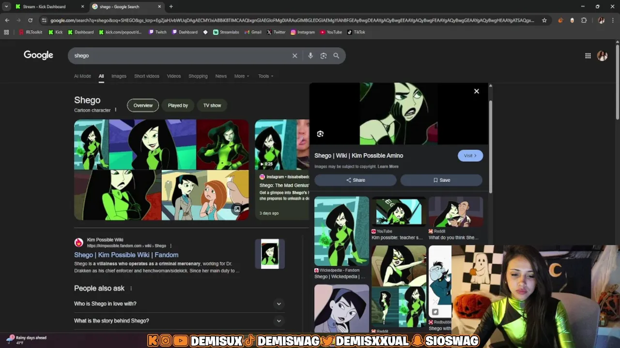Open the tab search dropdown arrow

pos(6,7)
